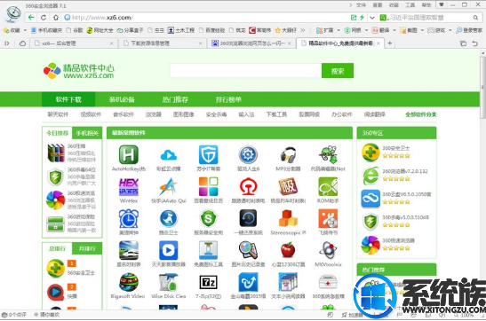Viewport: 486px width, 321px height.
Task: Open the one-key restore system icon
Action: point(248,218)
